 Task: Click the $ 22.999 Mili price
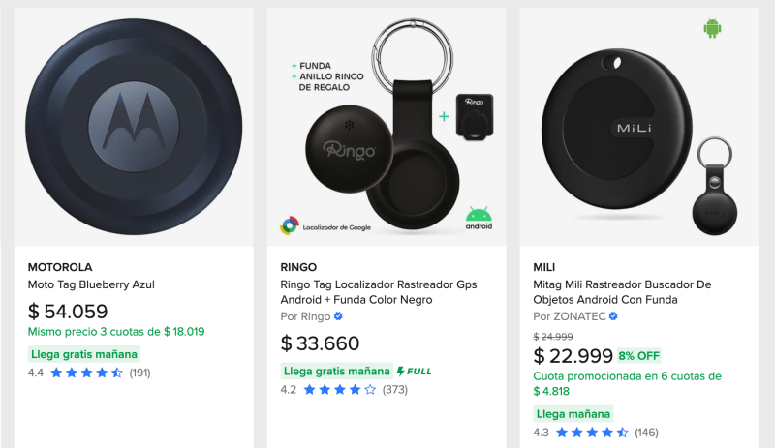[572, 355]
